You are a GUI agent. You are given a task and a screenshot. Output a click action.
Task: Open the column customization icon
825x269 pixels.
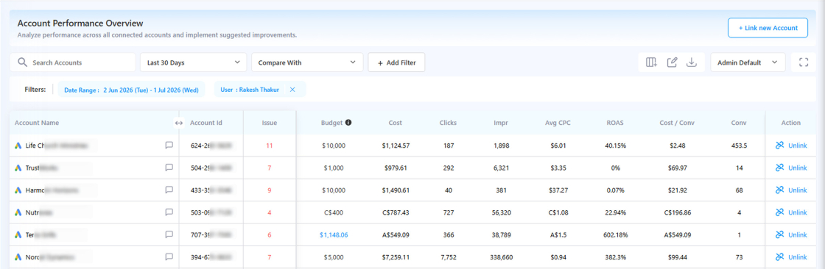[651, 62]
